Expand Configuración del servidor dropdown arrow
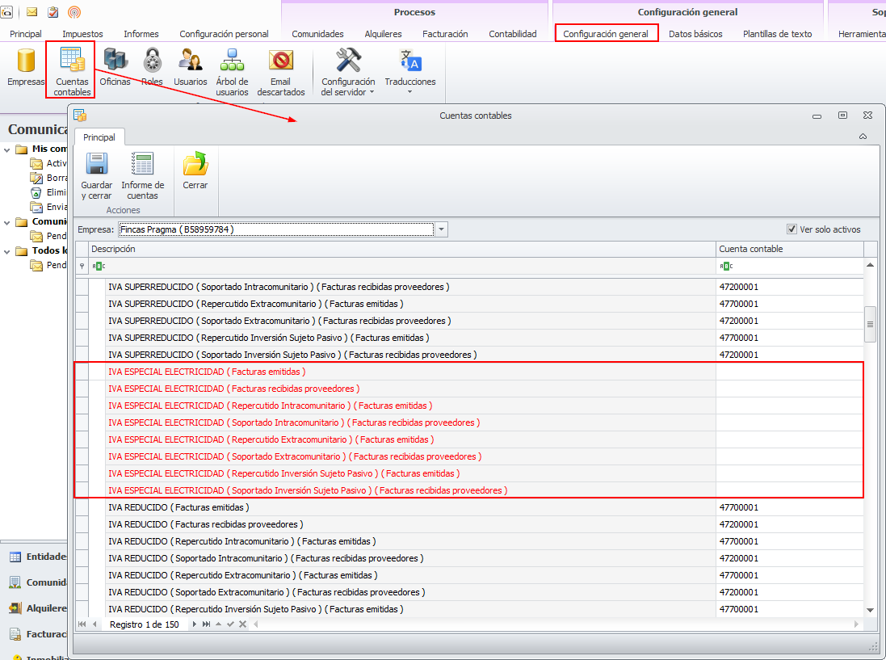 [372, 92]
